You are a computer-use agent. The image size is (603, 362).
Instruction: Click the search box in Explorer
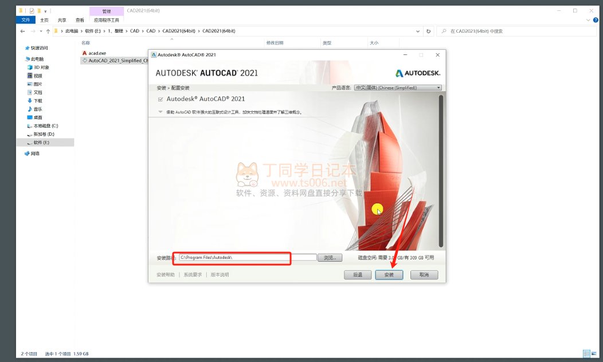click(516, 31)
